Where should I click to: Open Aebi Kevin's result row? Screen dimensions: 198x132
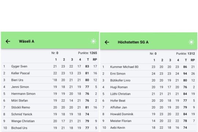(x=149, y=128)
